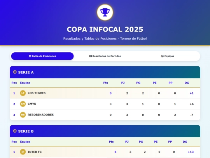Click the DG column header in Serie A
The image size is (210, 158).
187,83
